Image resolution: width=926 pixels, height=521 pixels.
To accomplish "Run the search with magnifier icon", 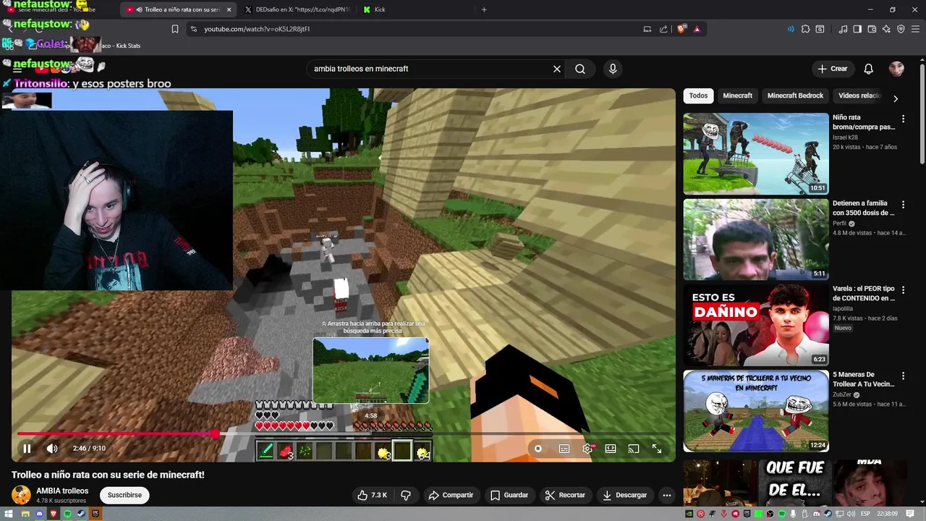I will click(580, 69).
